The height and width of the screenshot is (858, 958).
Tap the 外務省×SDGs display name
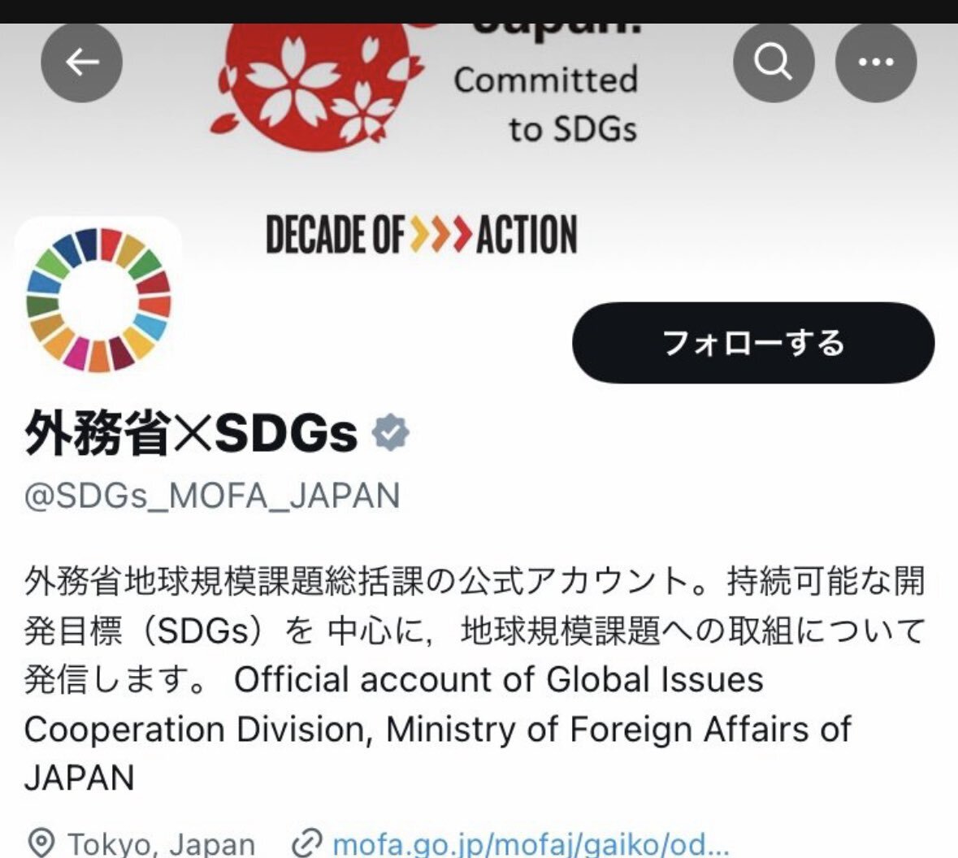(x=191, y=433)
